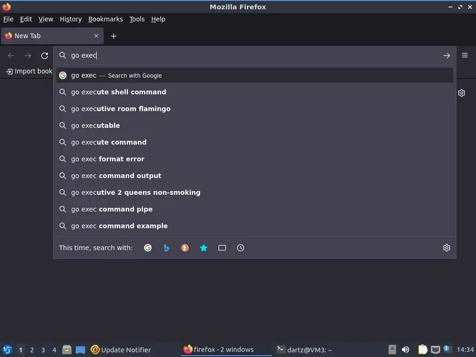Open the volume control tray icon

[x=405, y=350]
